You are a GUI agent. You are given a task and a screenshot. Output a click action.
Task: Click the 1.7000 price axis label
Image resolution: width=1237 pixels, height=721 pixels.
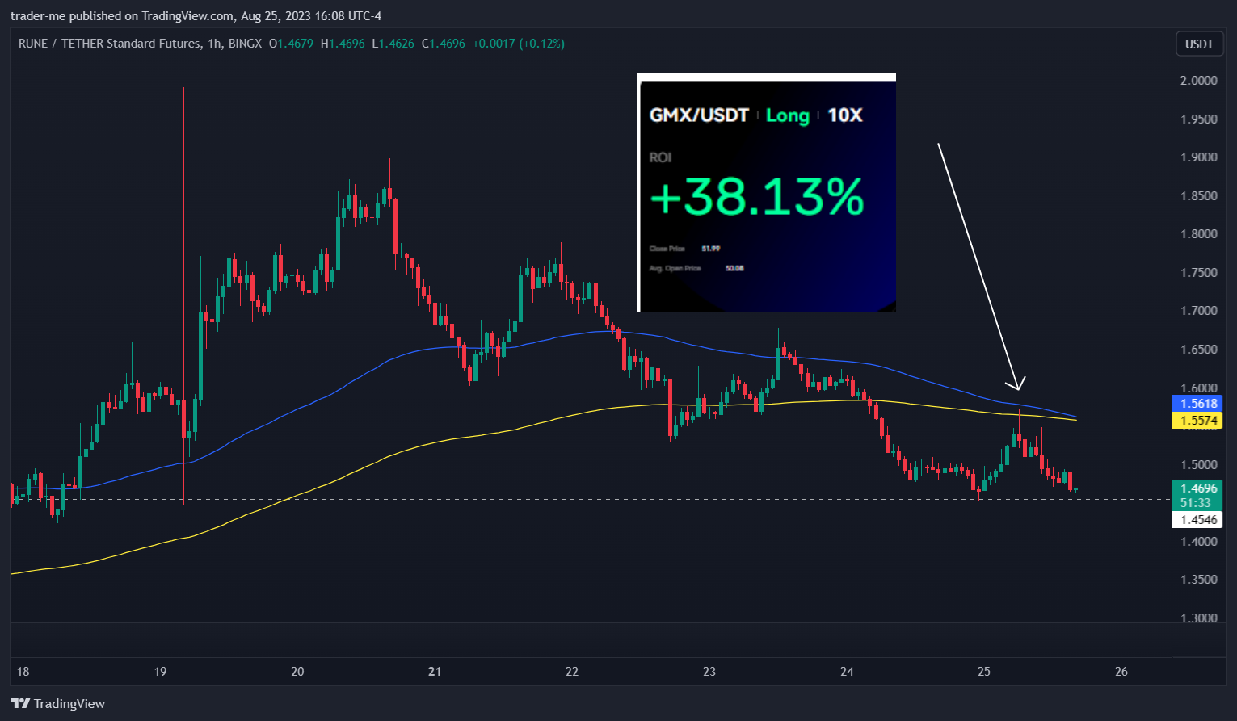(1199, 310)
